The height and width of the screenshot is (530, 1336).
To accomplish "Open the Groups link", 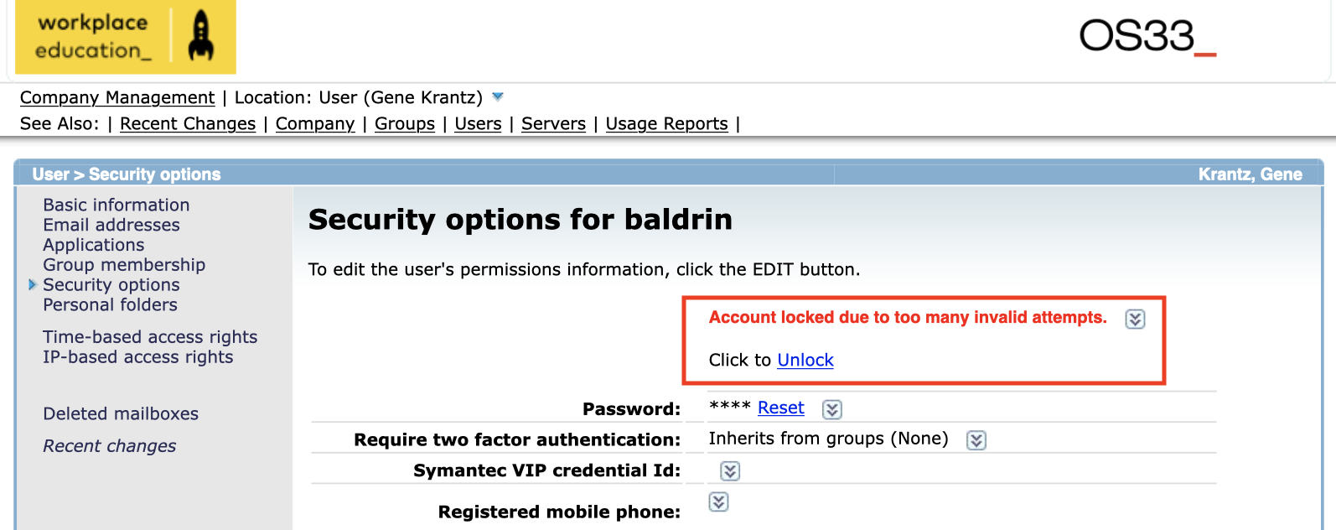I will click(405, 123).
